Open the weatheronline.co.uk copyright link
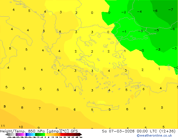 click(154, 135)
